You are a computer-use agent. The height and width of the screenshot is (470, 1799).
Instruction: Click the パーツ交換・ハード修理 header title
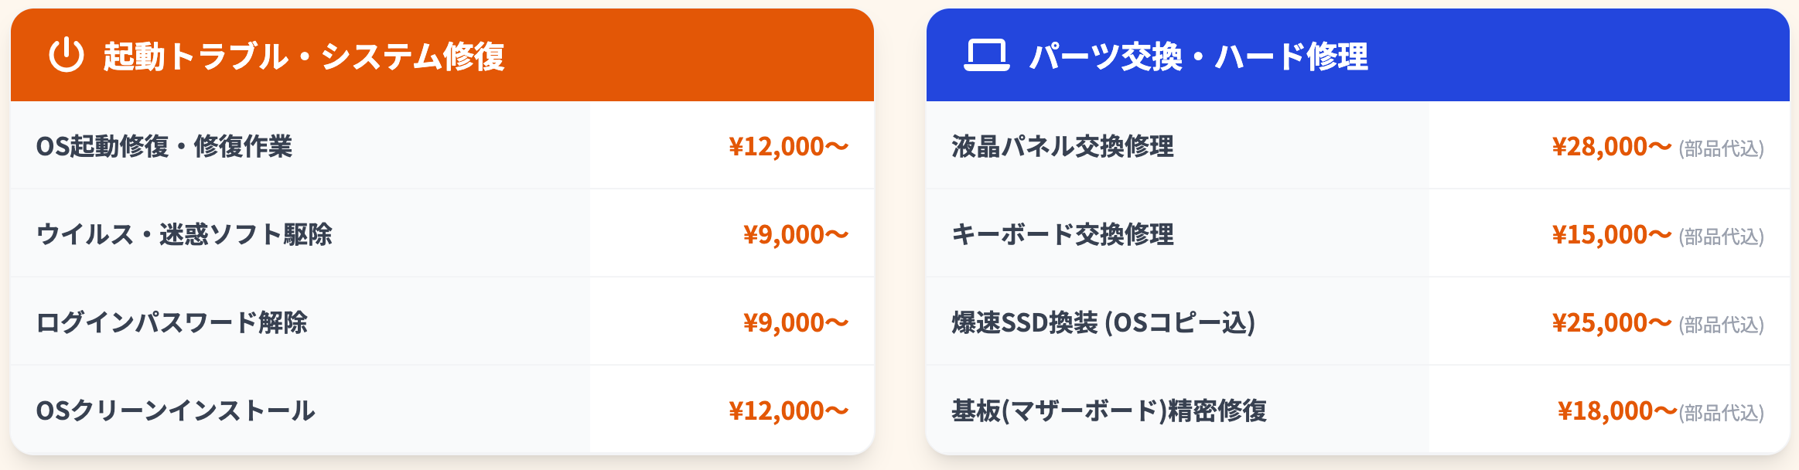click(1198, 56)
